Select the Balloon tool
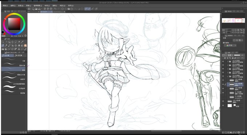The height and width of the screenshot is (135, 247). point(22,49)
